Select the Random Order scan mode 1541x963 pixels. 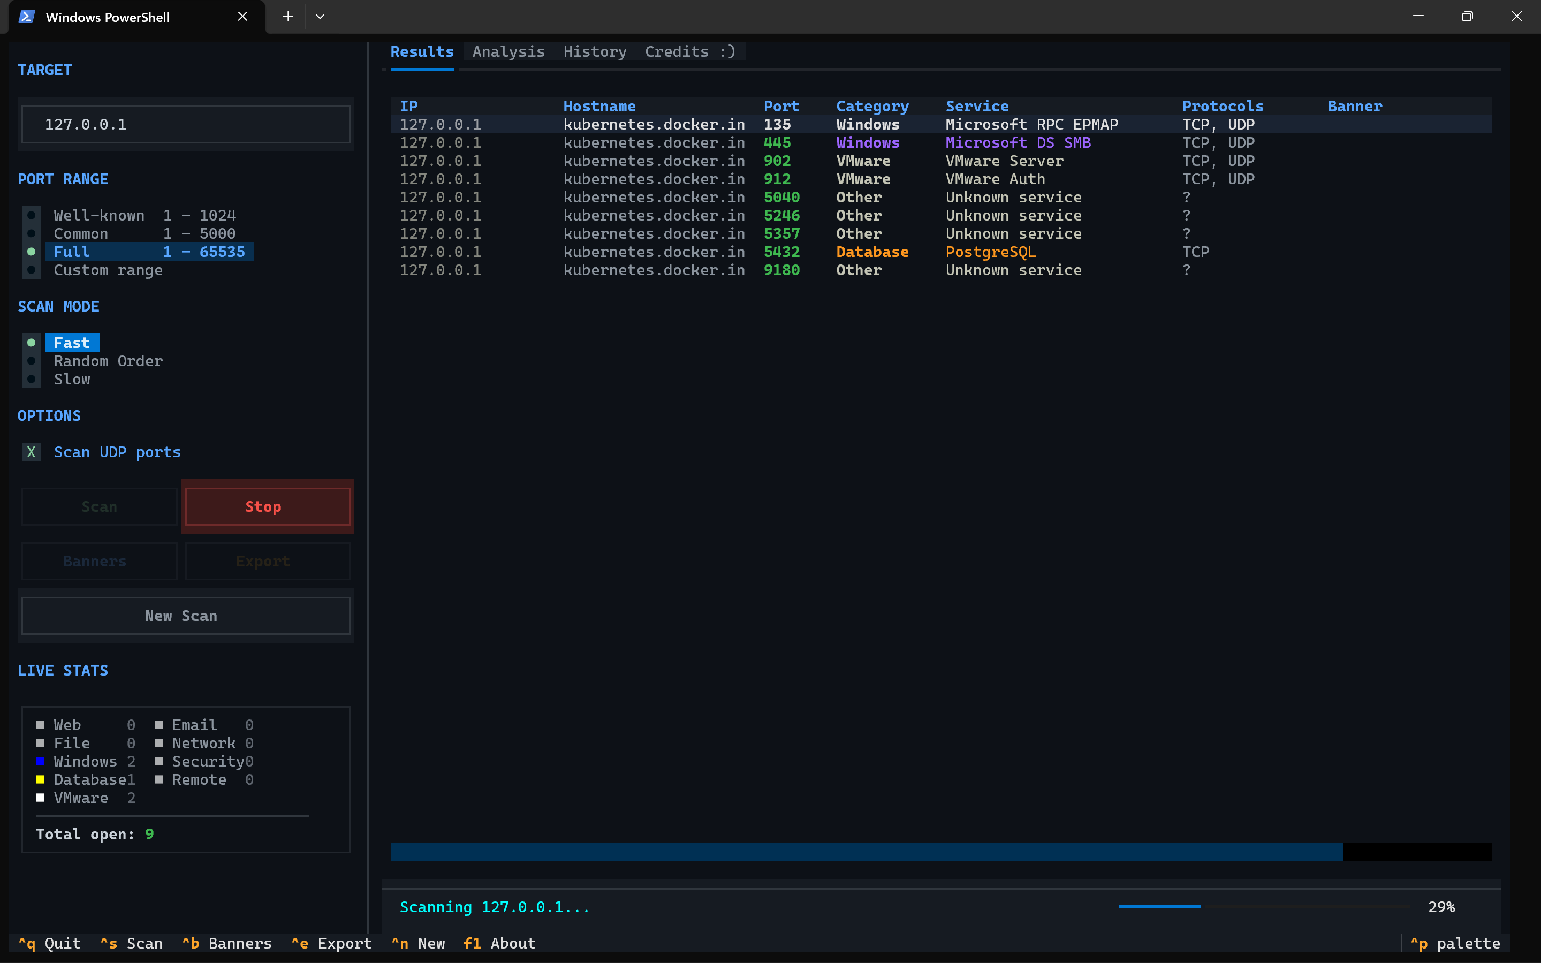coord(108,360)
